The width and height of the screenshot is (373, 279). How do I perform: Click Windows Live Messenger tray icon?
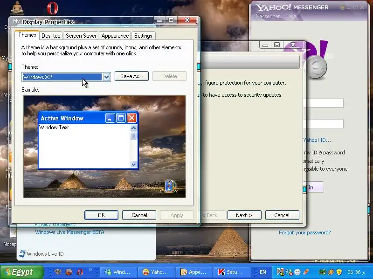coord(289,272)
